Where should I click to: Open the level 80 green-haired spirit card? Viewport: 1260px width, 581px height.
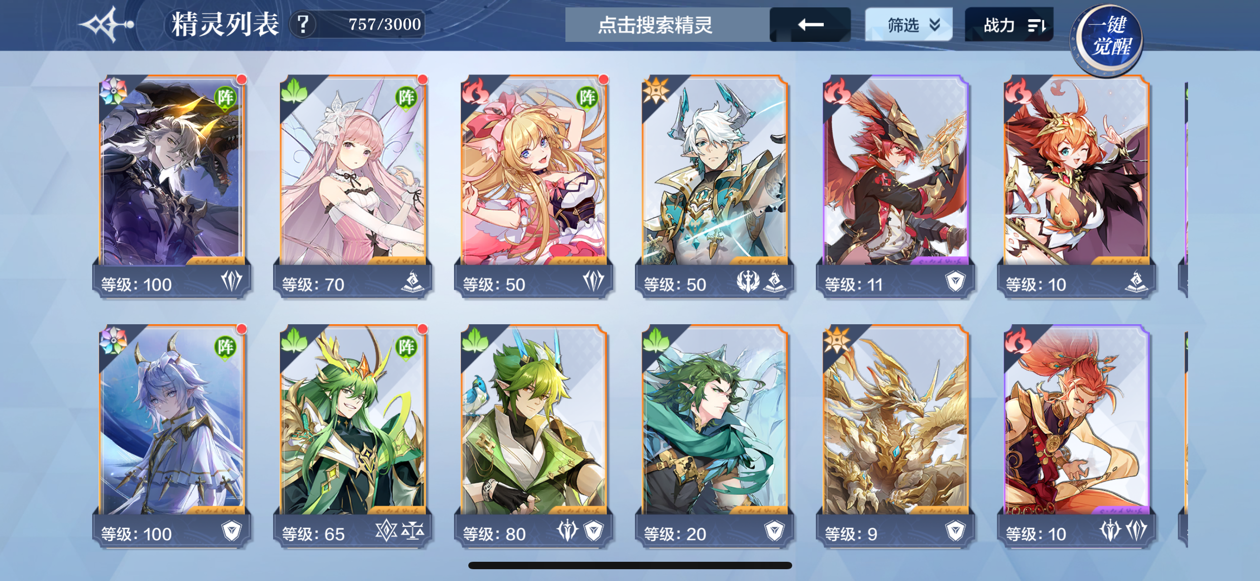(534, 435)
